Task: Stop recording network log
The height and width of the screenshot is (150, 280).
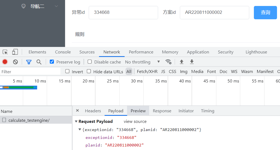Action: [x=5, y=62]
